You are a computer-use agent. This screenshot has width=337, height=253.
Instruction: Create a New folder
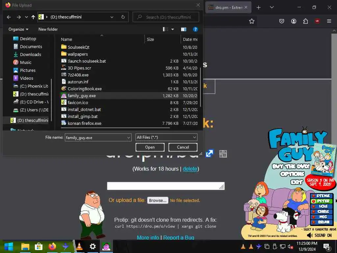[x=48, y=29]
